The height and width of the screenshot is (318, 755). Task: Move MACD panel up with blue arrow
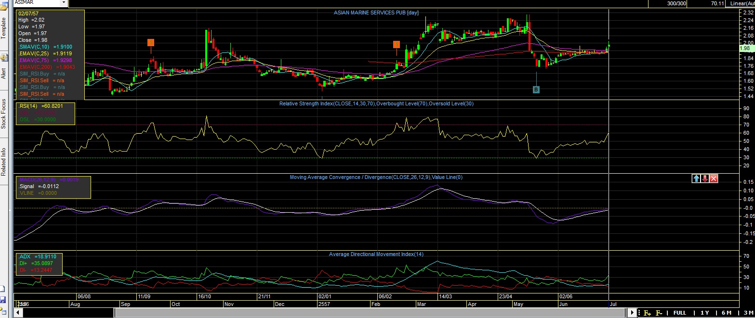696,178
